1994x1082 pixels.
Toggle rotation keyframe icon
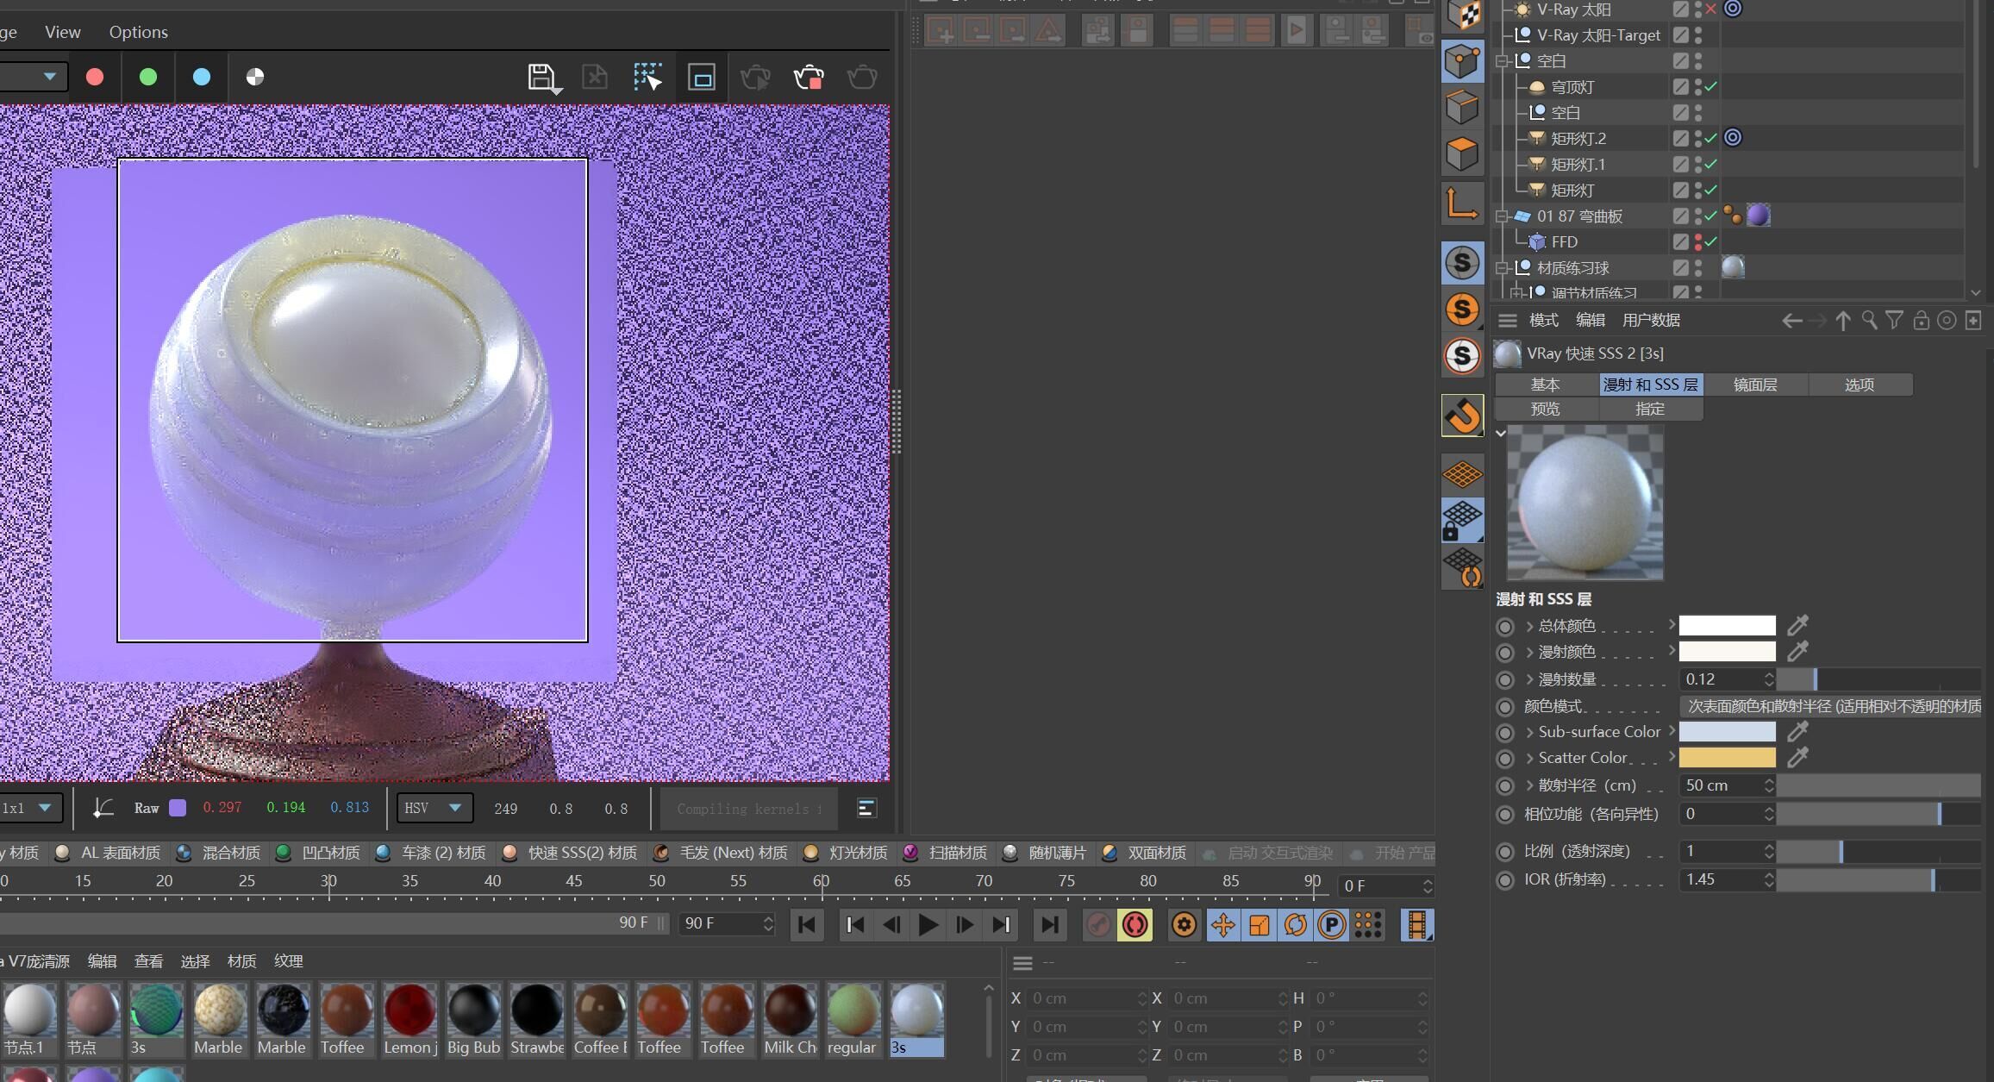[x=1295, y=924]
